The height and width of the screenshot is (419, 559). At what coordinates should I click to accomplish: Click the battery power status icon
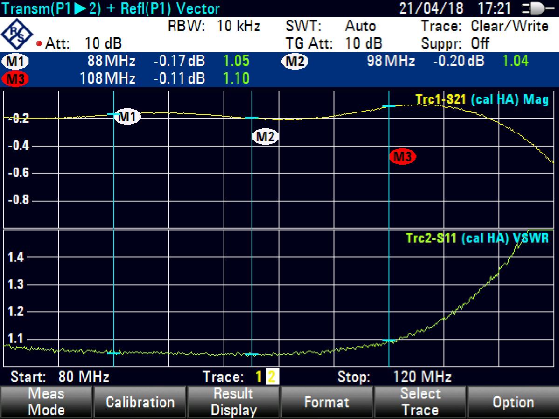[538, 9]
